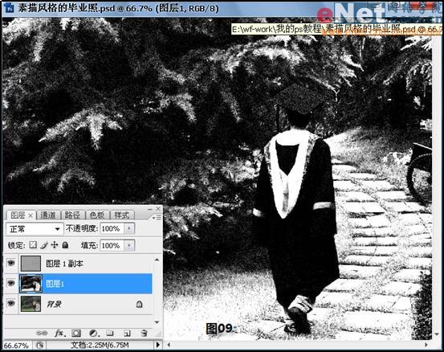This screenshot has width=444, height=352.
Task: Click the new layer icon
Action: [x=127, y=334]
